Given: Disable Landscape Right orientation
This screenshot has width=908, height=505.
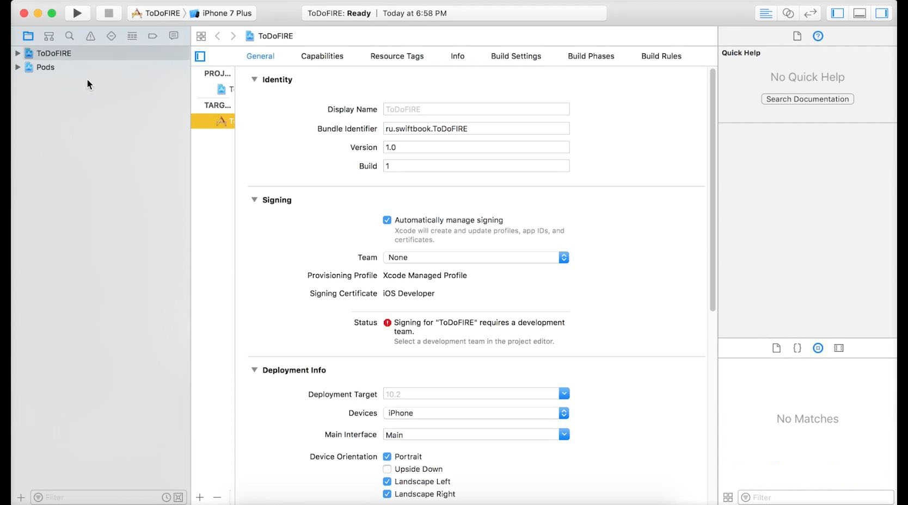Looking at the screenshot, I should [x=387, y=494].
